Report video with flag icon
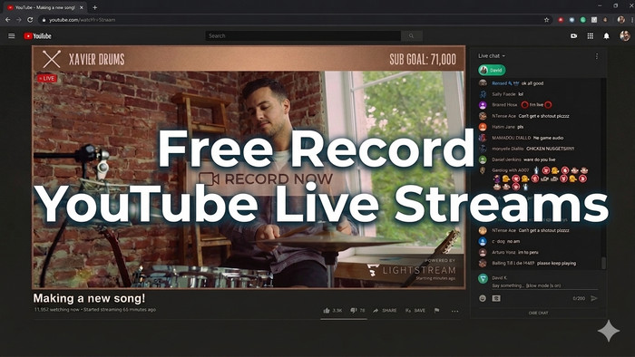This screenshot has width=635, height=357. [x=436, y=311]
